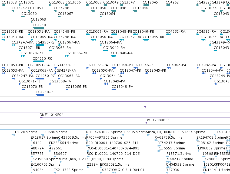Select the CG34247 gene label
This screenshot has height=174, width=230.
[x=19, y=8]
